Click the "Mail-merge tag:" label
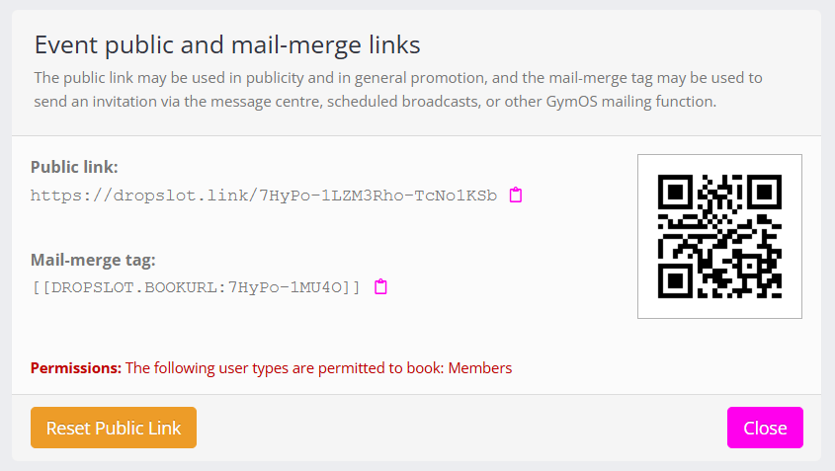Screen dimensions: 835x471 93,260
